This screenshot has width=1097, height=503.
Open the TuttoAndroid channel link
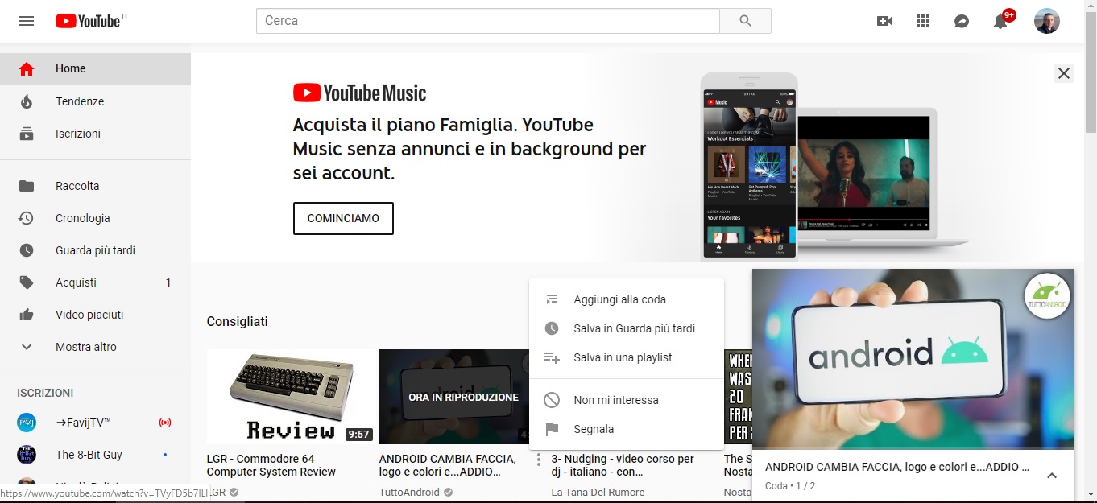[409, 492]
